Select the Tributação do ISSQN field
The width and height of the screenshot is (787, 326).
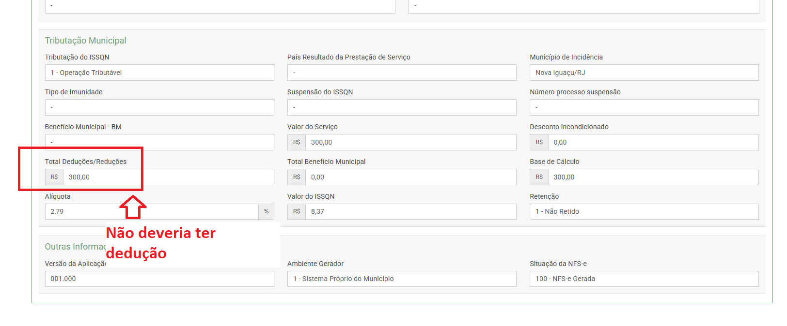click(159, 73)
